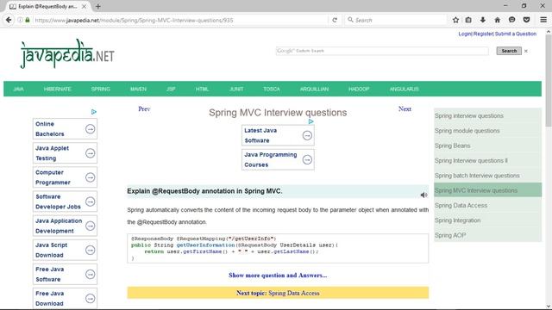
Task: Click the smiley chat toolbar icon
Action: point(511,20)
